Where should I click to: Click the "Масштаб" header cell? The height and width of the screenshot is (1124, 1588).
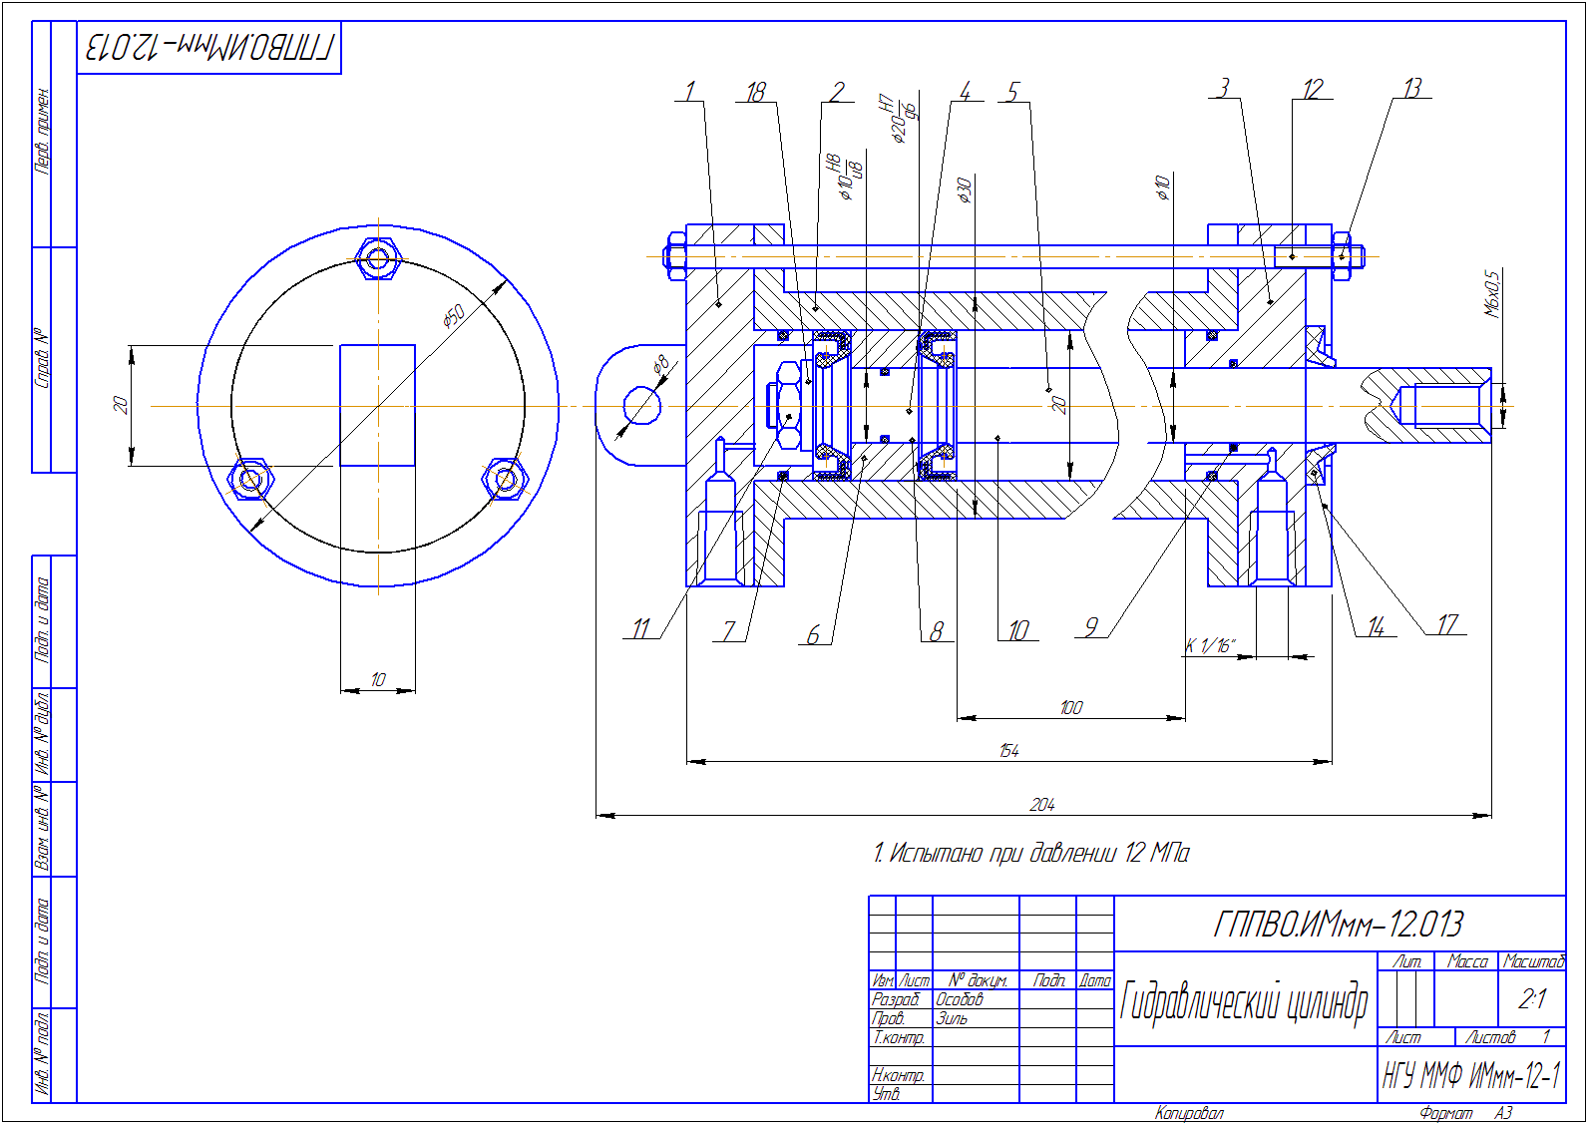1533,961
